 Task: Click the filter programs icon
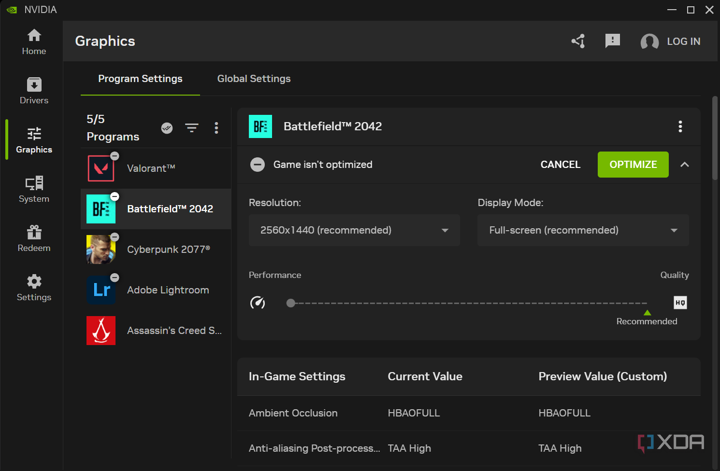[x=192, y=128]
